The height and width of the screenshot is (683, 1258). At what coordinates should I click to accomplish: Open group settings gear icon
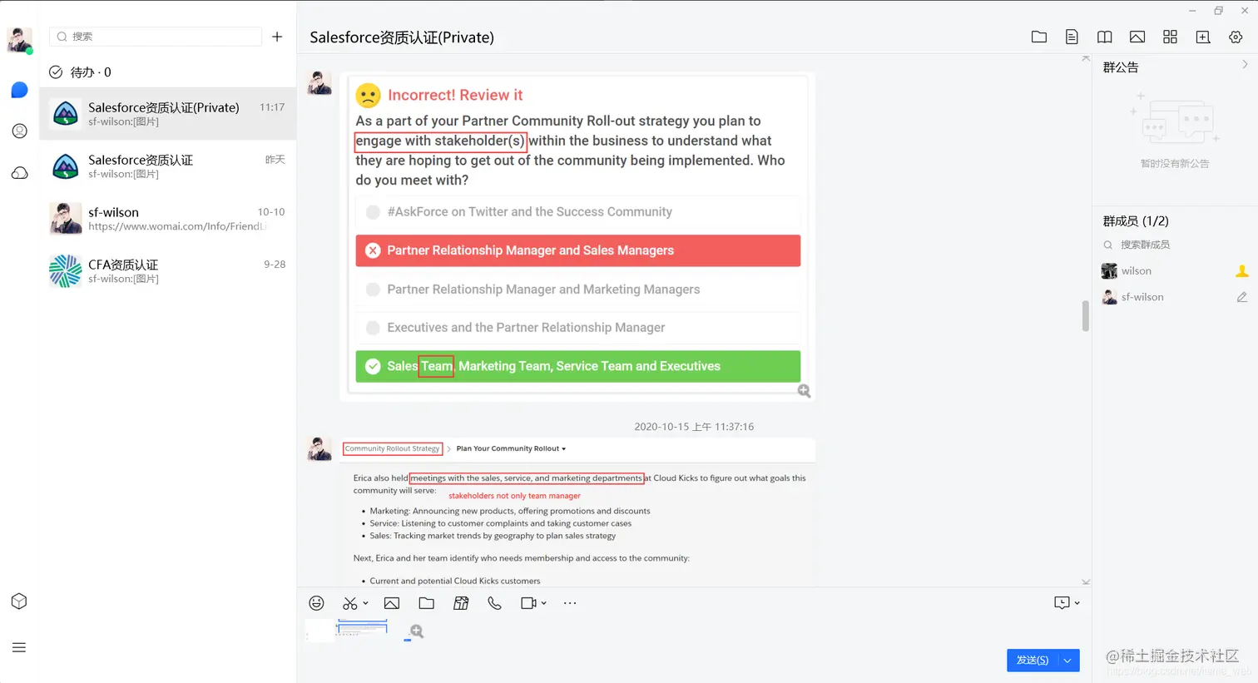point(1236,37)
